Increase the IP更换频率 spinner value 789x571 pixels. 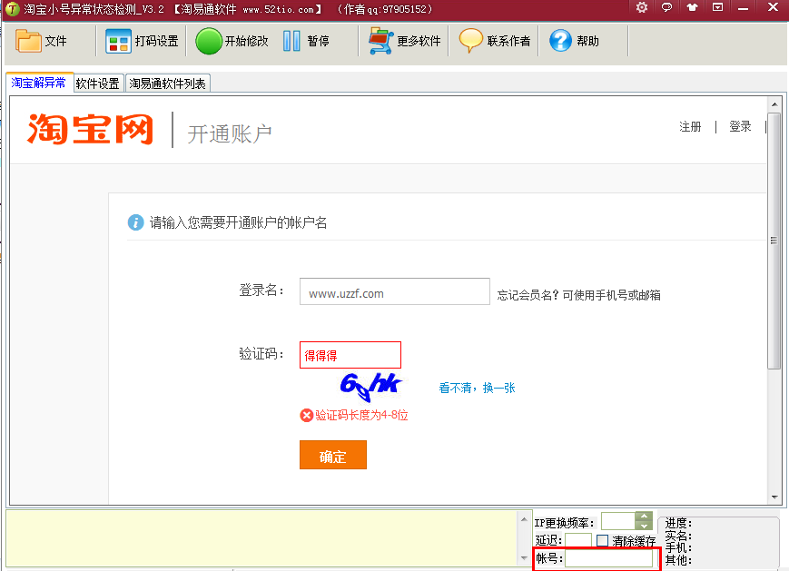coord(644,517)
